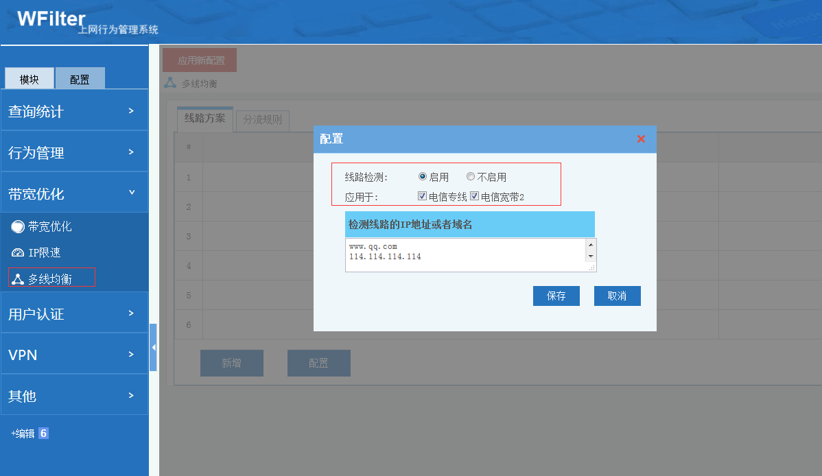Click the IP限速 speedometer icon
This screenshot has height=476, width=822.
pos(18,253)
